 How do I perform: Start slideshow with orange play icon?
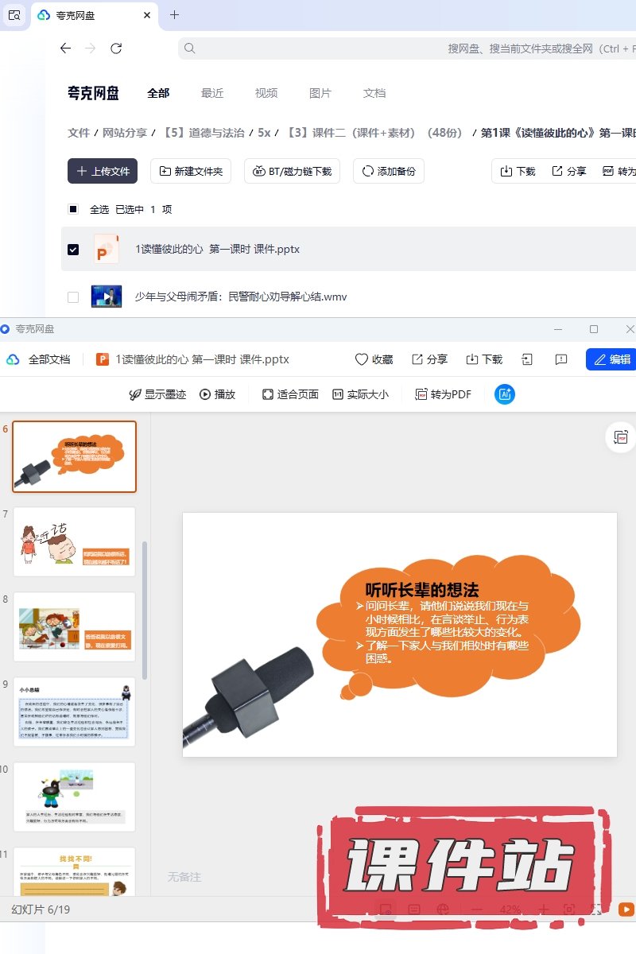[626, 909]
